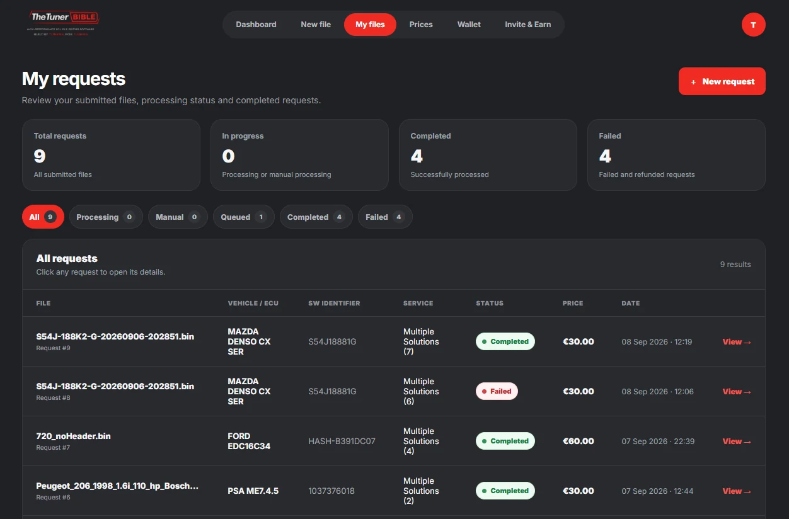This screenshot has height=519, width=789.
Task: Click the SW IDENTIFIER column header
Action: (x=334, y=303)
